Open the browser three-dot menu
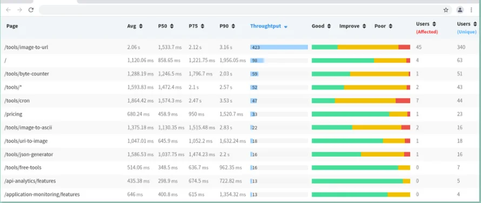This screenshot has height=203, width=481. tap(471, 10)
